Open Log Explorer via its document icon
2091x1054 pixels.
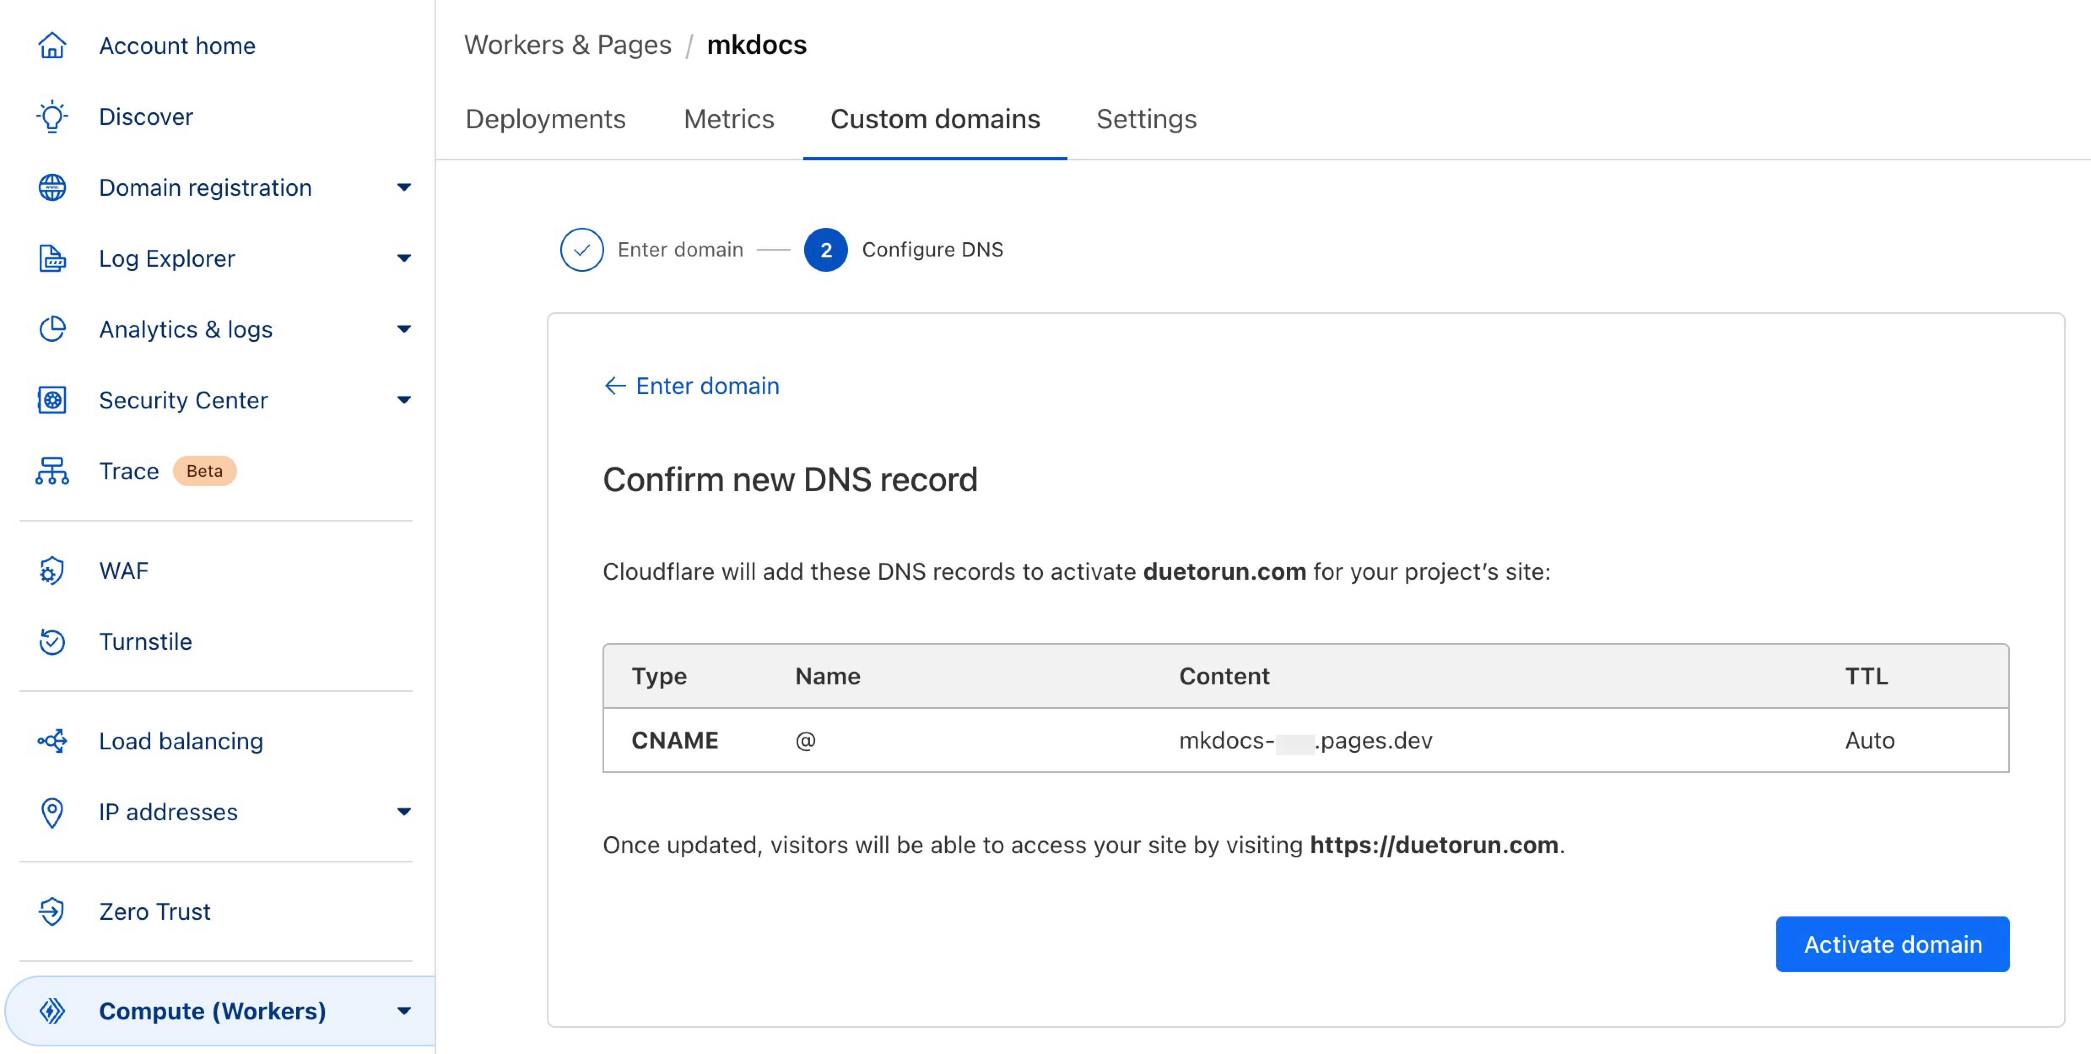click(52, 258)
